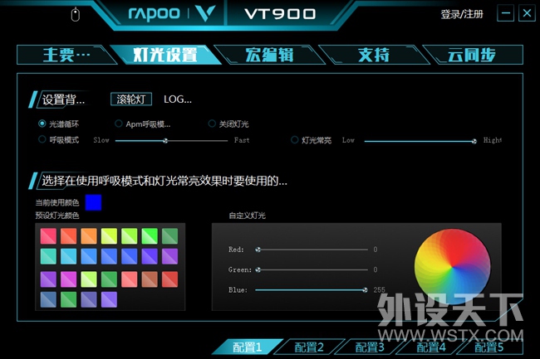Pick a color from the color wheel
The width and height of the screenshot is (540, 359).
452,267
